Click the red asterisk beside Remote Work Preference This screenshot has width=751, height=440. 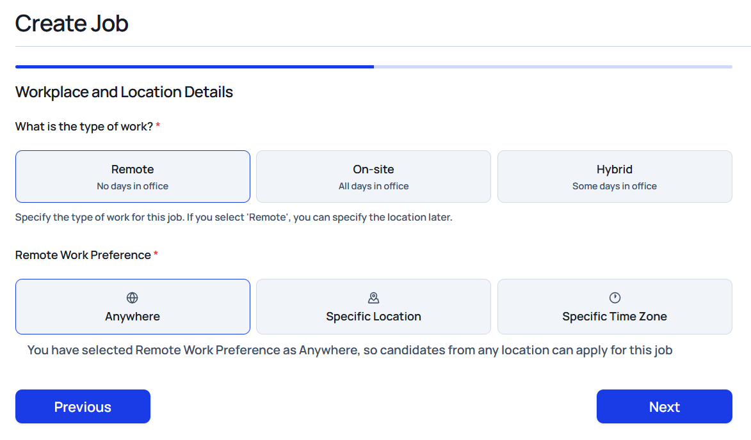tap(156, 255)
